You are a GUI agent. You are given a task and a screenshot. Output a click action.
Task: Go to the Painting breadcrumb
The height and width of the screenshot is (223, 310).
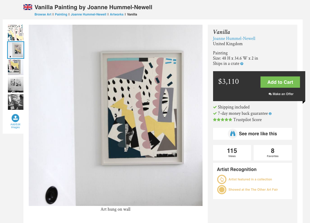(x=61, y=14)
